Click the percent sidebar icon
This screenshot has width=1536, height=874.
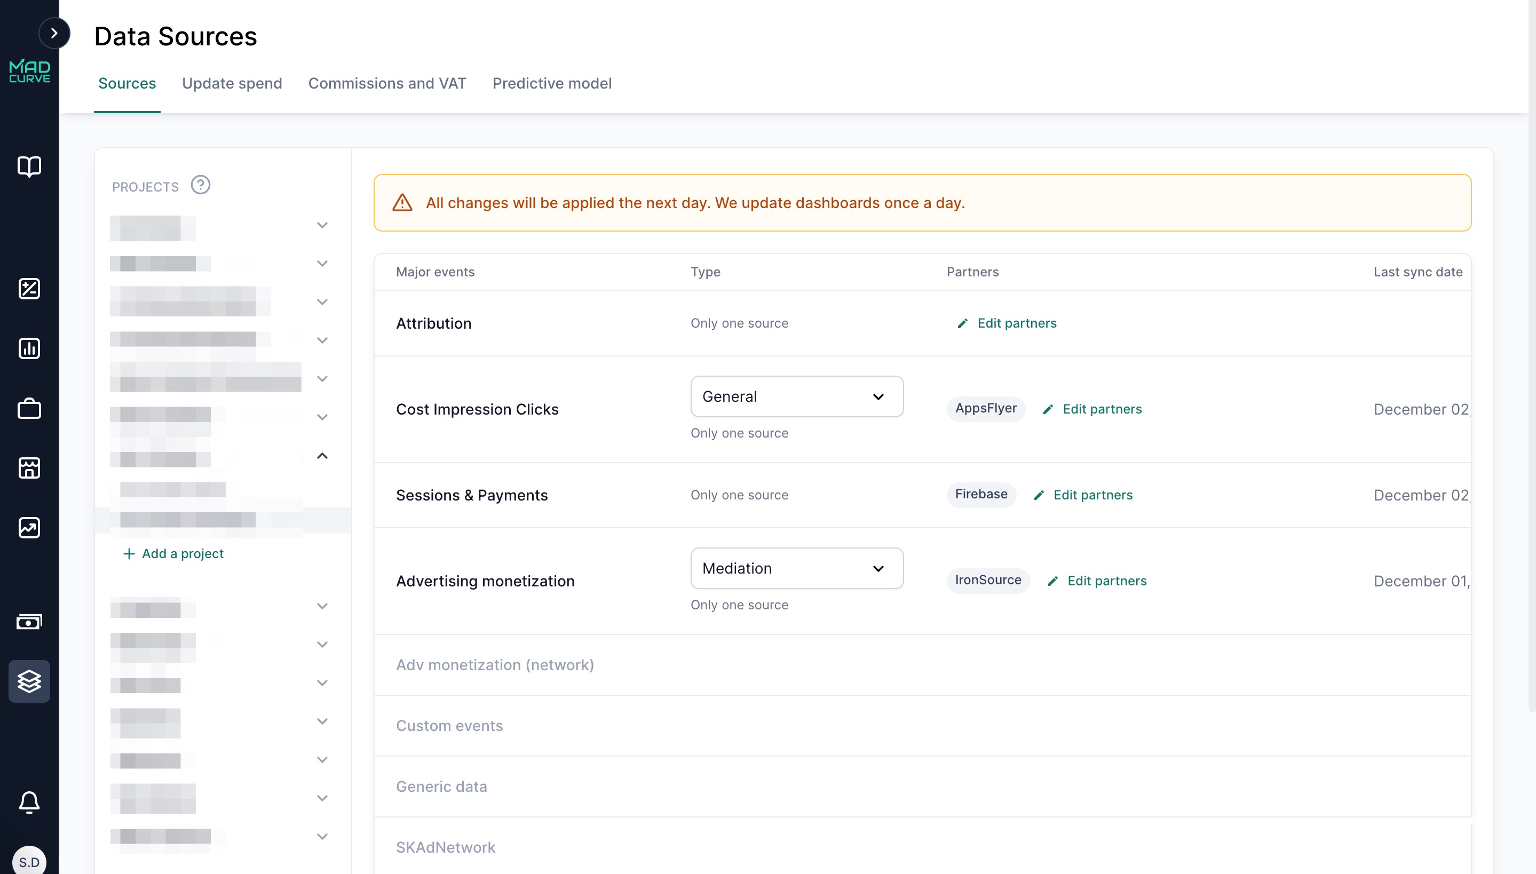(x=29, y=289)
